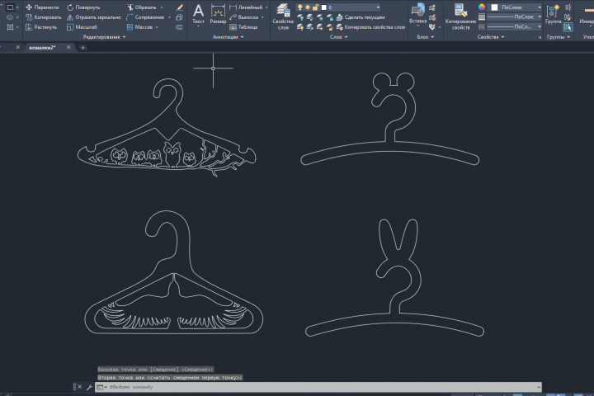Create a new drawing tab with plus
The height and width of the screenshot is (396, 594).
click(x=82, y=47)
